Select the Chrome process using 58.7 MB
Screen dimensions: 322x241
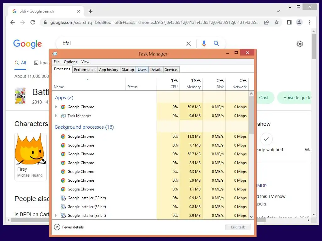(x=150, y=154)
